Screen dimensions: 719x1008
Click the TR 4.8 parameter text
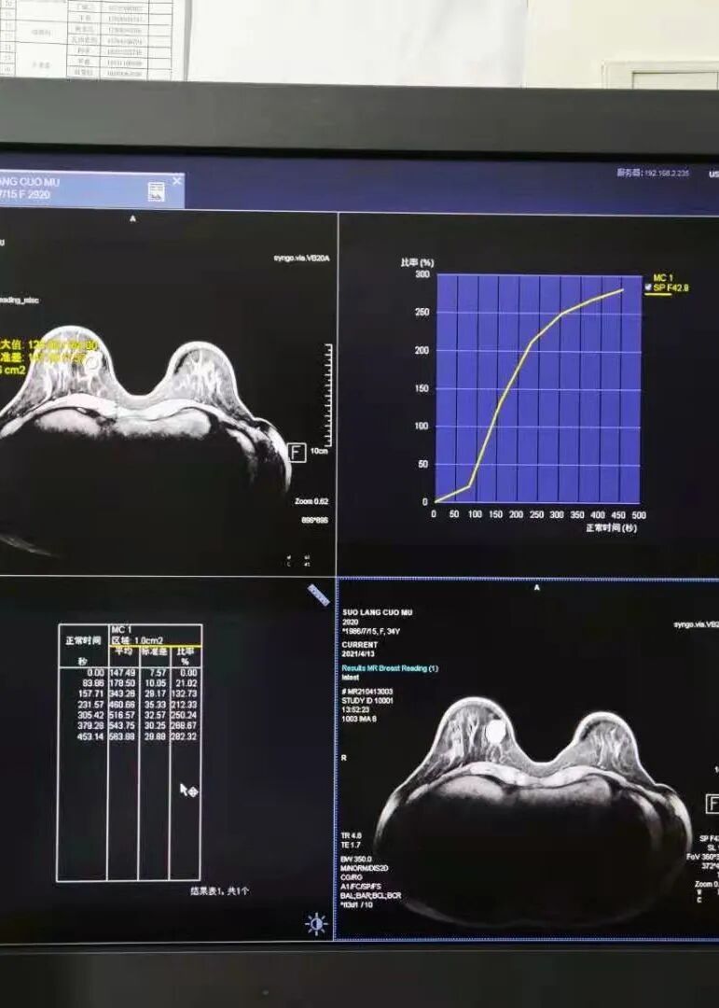(x=352, y=835)
